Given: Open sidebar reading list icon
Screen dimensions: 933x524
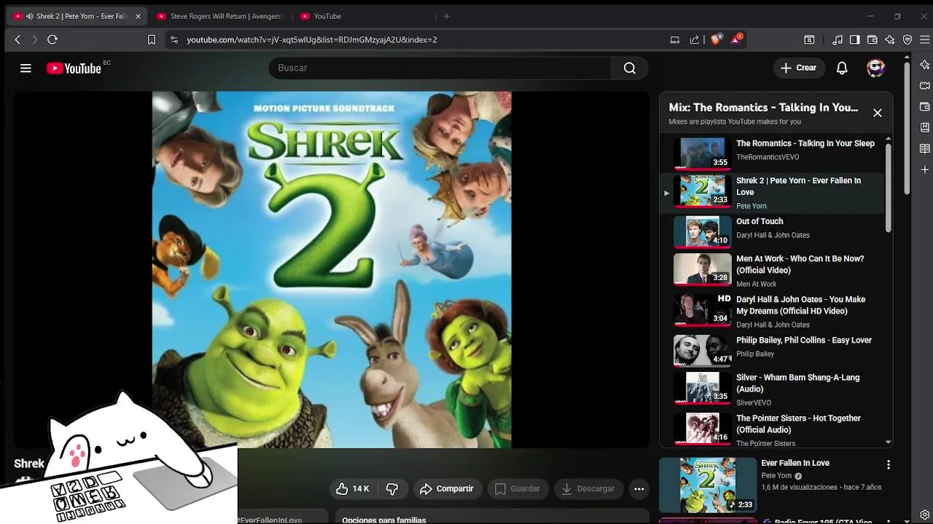Looking at the screenshot, I should pos(924,148).
